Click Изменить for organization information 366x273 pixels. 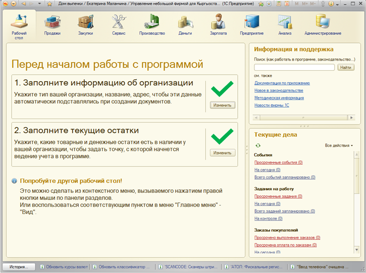point(222,105)
